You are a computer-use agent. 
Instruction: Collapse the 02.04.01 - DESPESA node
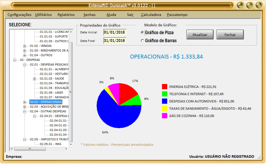click(34, 116)
